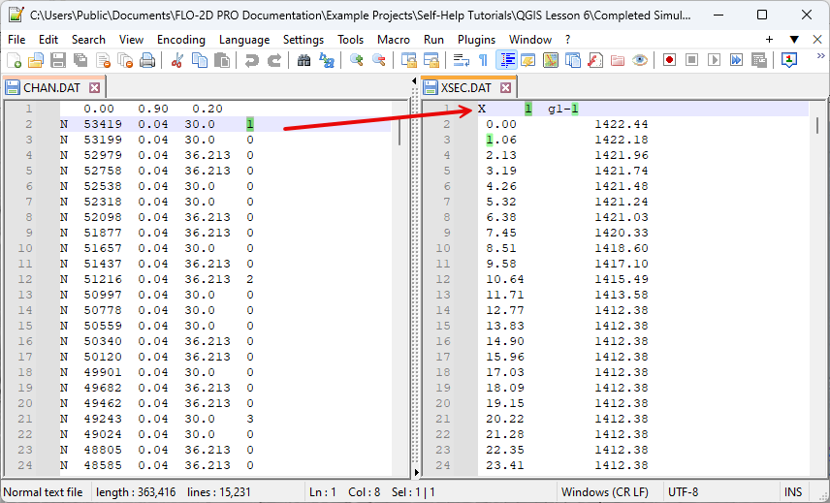Click the Find and Replace icon
This screenshot has height=503, width=830.
(x=327, y=60)
